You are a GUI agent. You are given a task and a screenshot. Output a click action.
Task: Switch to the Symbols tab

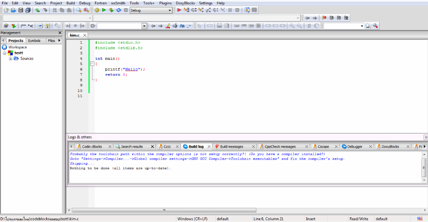click(34, 40)
